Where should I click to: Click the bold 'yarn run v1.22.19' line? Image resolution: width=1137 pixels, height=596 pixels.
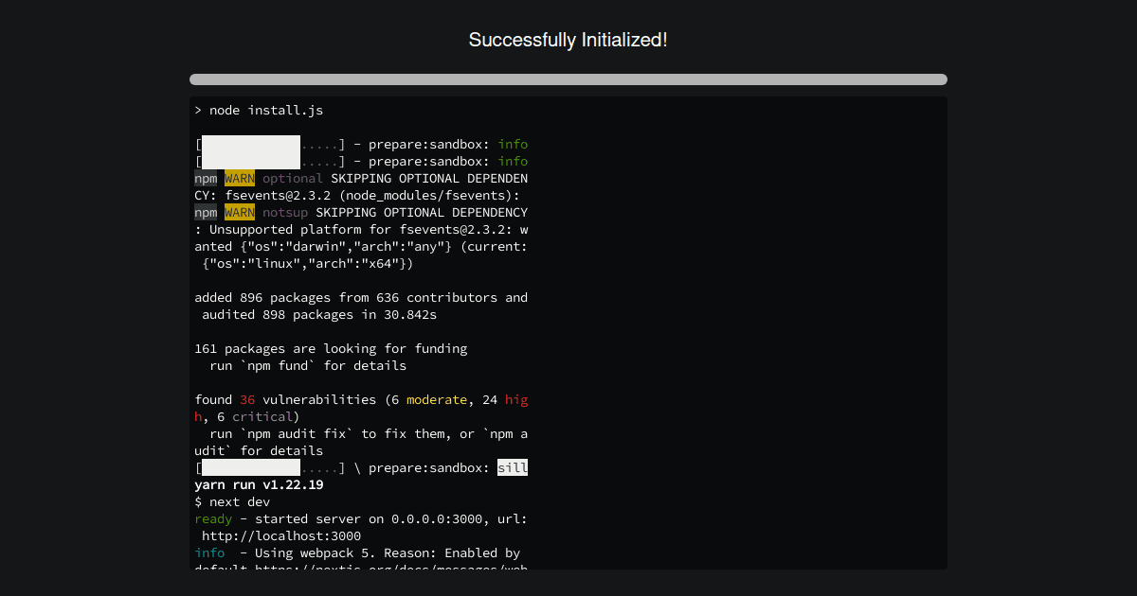[x=259, y=485]
